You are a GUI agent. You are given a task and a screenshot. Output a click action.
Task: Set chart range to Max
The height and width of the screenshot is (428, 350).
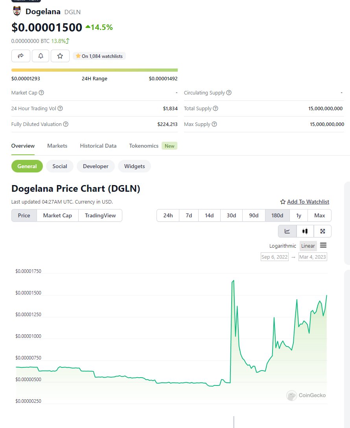[319, 215]
